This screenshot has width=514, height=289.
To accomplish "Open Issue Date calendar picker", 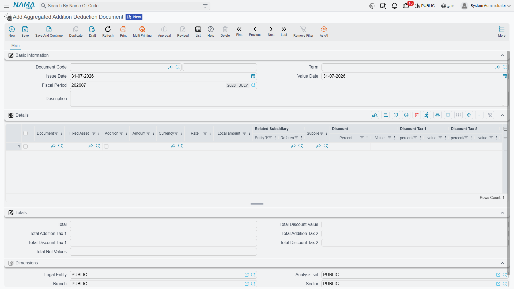I will 253,76.
